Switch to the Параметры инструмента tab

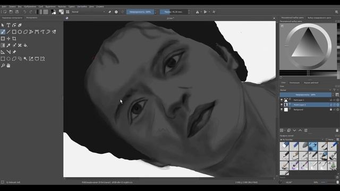(x=12, y=18)
